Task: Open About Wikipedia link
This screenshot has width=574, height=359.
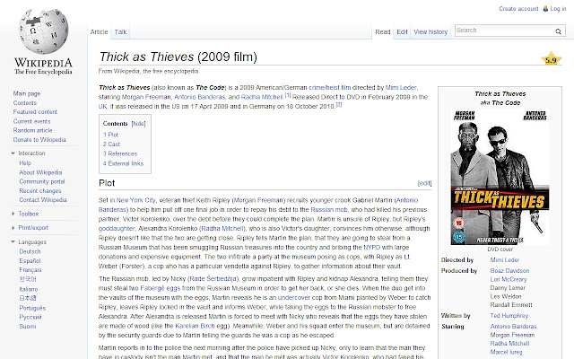Action: pos(40,172)
